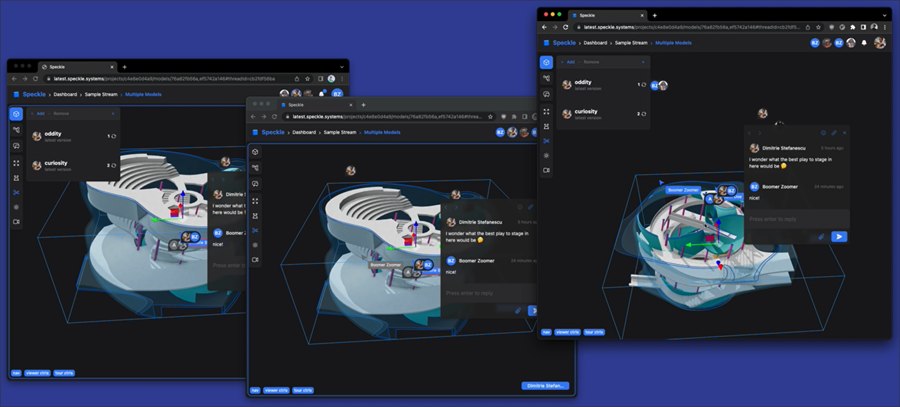This screenshot has width=900, height=407.
Task: Click Dimitrie Stefan... follow button in middle window
Action: (545, 386)
